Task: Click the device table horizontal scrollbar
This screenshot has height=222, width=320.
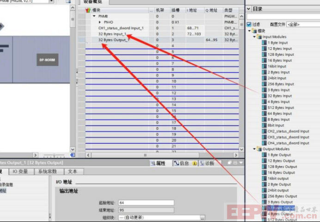Action: [x=145, y=155]
